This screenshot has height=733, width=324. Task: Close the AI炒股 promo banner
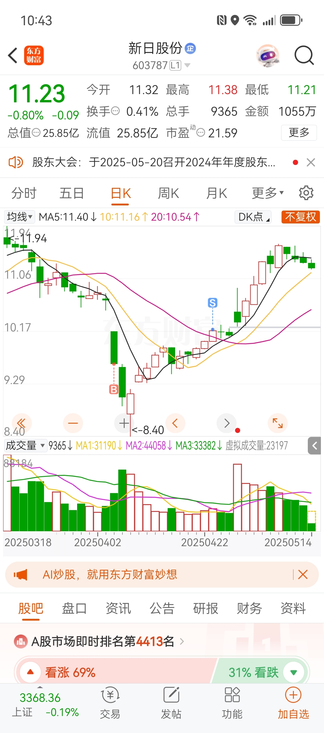(303, 575)
